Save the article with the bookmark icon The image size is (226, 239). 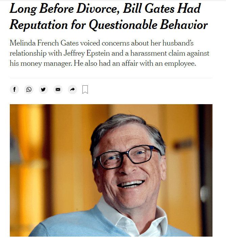[x=85, y=89]
